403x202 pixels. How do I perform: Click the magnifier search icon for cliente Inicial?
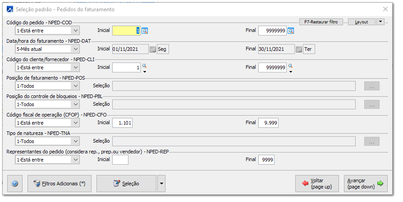[145, 67]
